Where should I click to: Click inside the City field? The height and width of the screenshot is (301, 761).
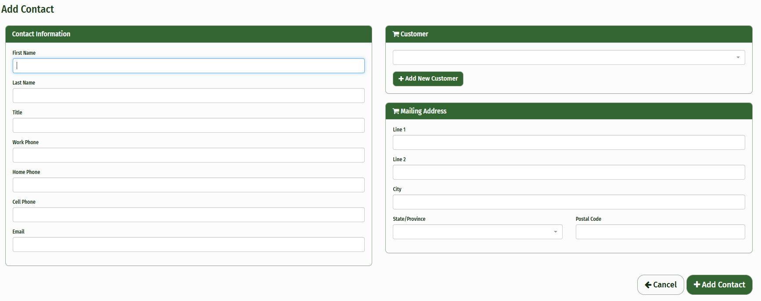click(568, 202)
